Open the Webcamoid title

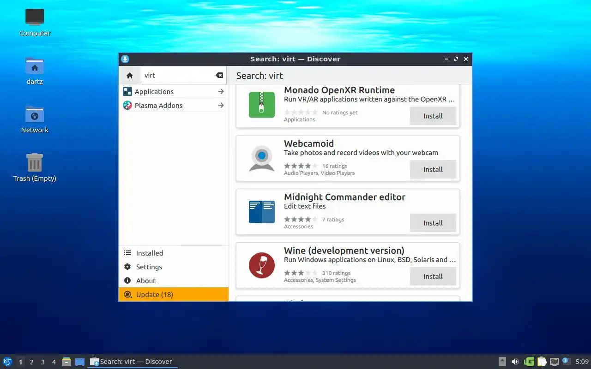click(309, 143)
